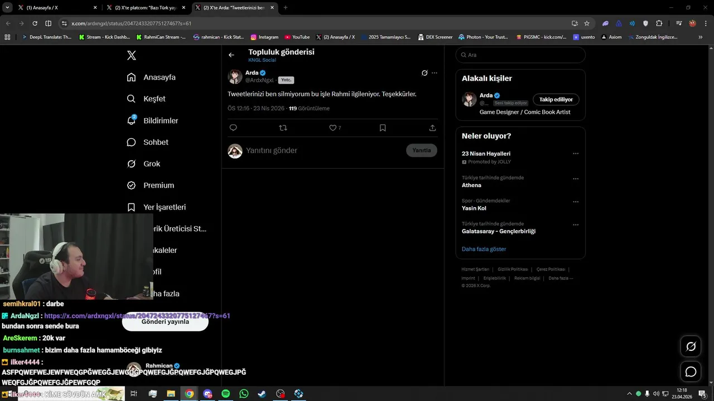Open Gizlilik Politikası footer link
The image size is (714, 401).
click(x=513, y=269)
